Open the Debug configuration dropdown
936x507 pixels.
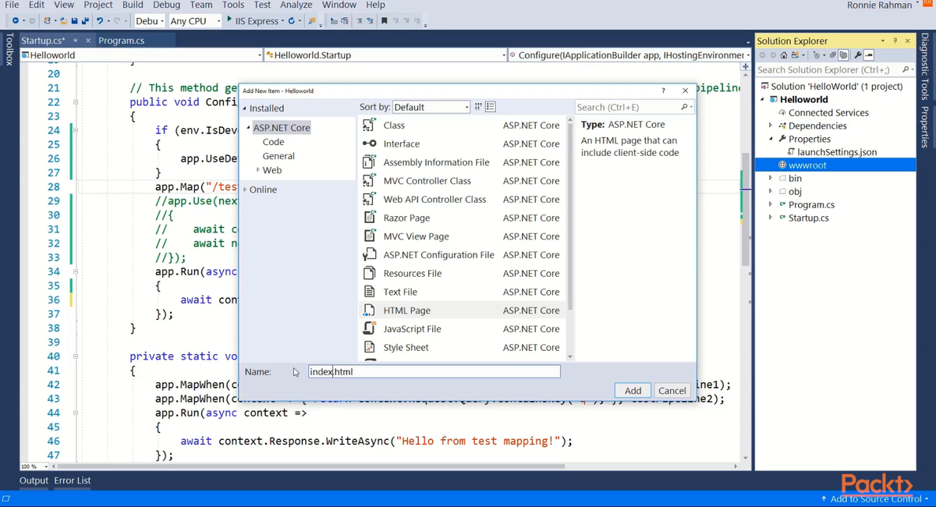(x=150, y=21)
